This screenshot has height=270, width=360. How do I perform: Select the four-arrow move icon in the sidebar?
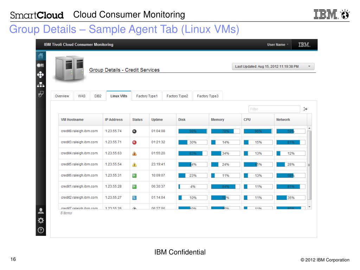[40, 75]
